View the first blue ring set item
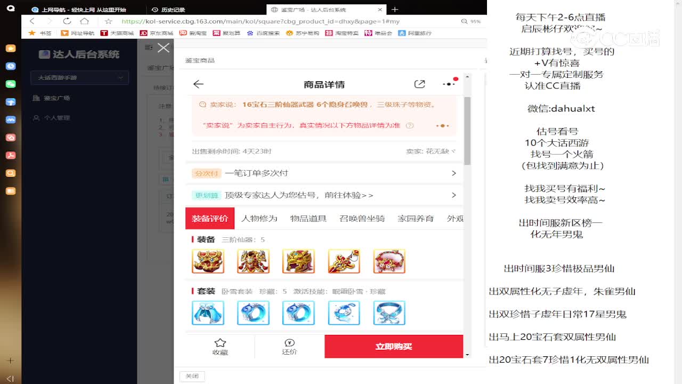Image resolution: width=682 pixels, height=384 pixels. (253, 313)
